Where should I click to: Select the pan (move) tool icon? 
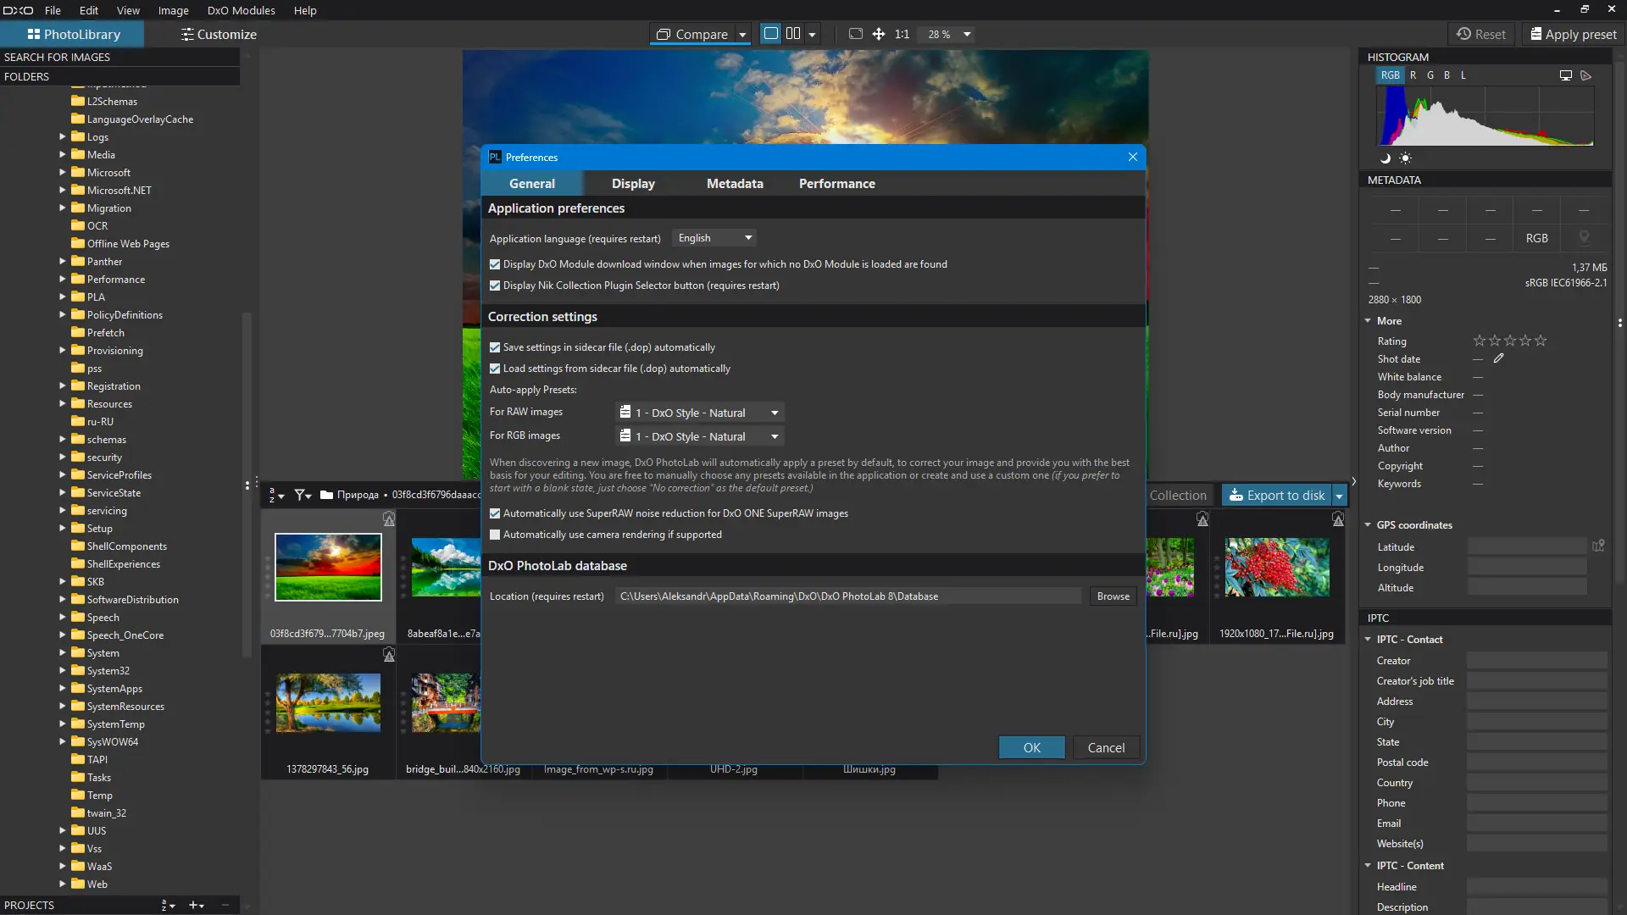[879, 34]
